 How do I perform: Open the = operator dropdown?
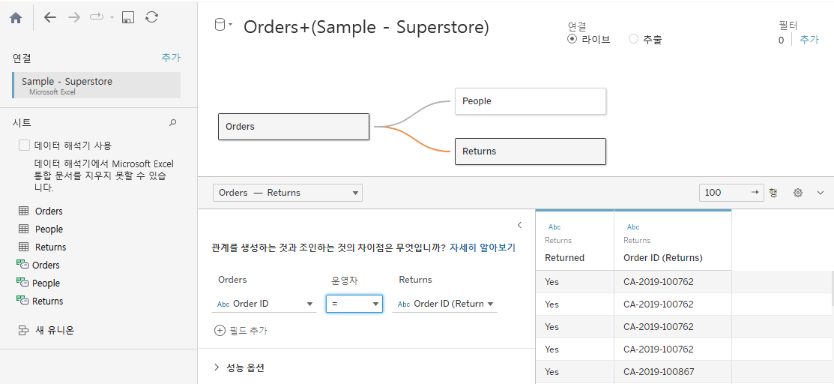pos(354,304)
